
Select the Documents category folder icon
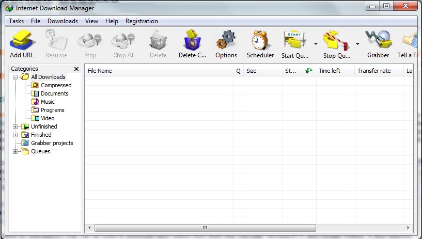35,93
